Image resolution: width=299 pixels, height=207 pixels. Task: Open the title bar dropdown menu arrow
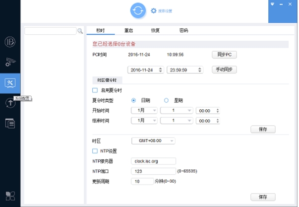point(272,4)
